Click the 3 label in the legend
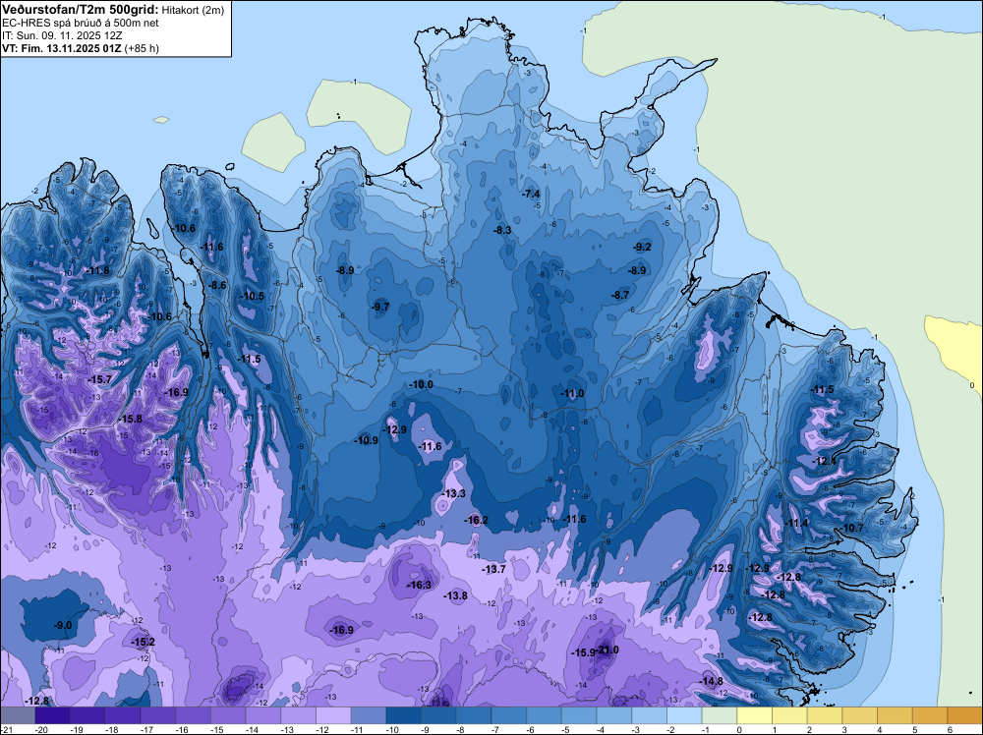983x735 pixels. coord(844,730)
